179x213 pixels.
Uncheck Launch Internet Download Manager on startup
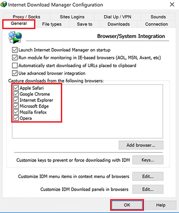pos(15,50)
